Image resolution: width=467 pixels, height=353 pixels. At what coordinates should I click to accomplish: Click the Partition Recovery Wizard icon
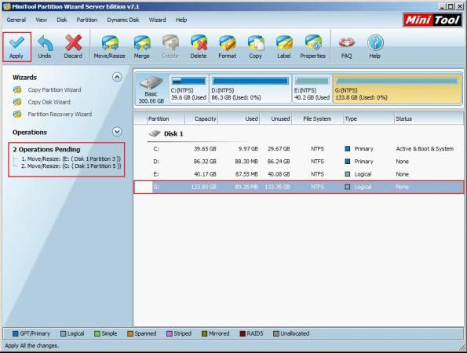(17, 115)
